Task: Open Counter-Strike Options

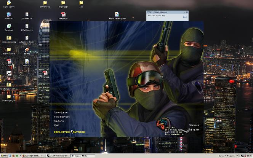Action: pos(59,121)
